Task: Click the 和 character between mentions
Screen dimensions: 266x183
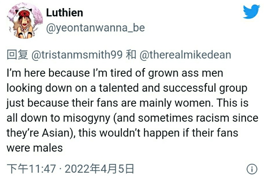Action: tap(131, 55)
